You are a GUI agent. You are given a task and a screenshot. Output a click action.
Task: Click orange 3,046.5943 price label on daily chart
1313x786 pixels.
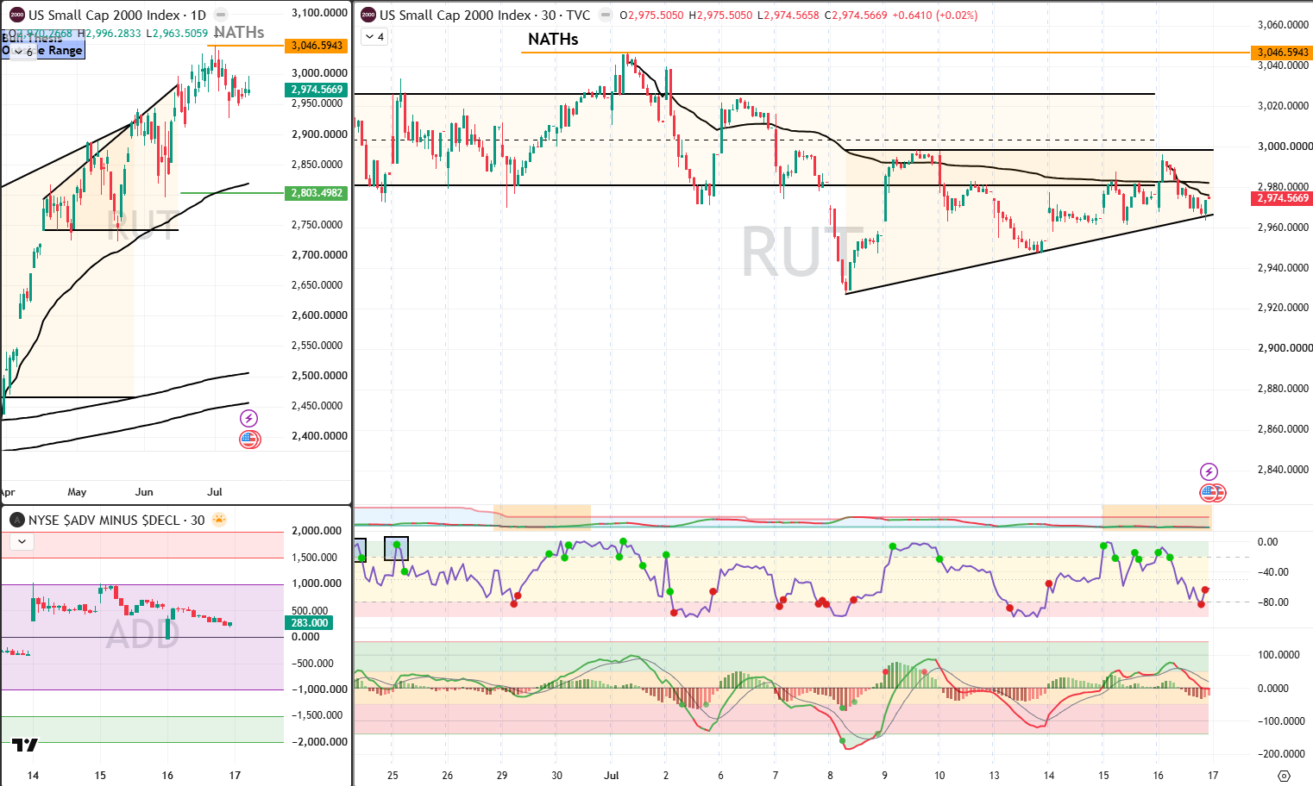point(317,46)
